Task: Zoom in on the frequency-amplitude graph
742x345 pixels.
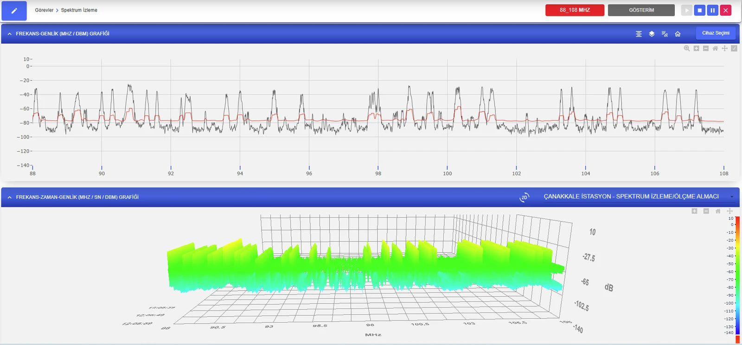Action: click(x=696, y=48)
